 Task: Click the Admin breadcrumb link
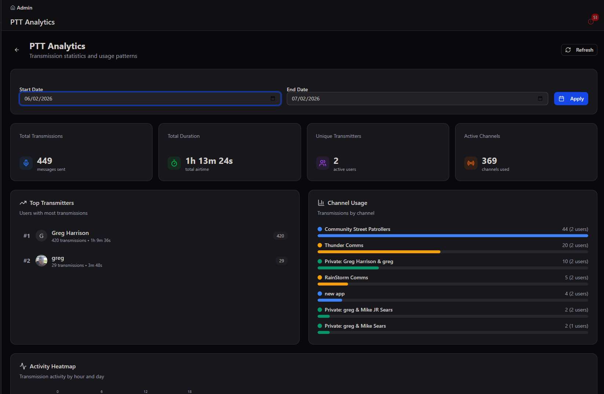point(25,8)
